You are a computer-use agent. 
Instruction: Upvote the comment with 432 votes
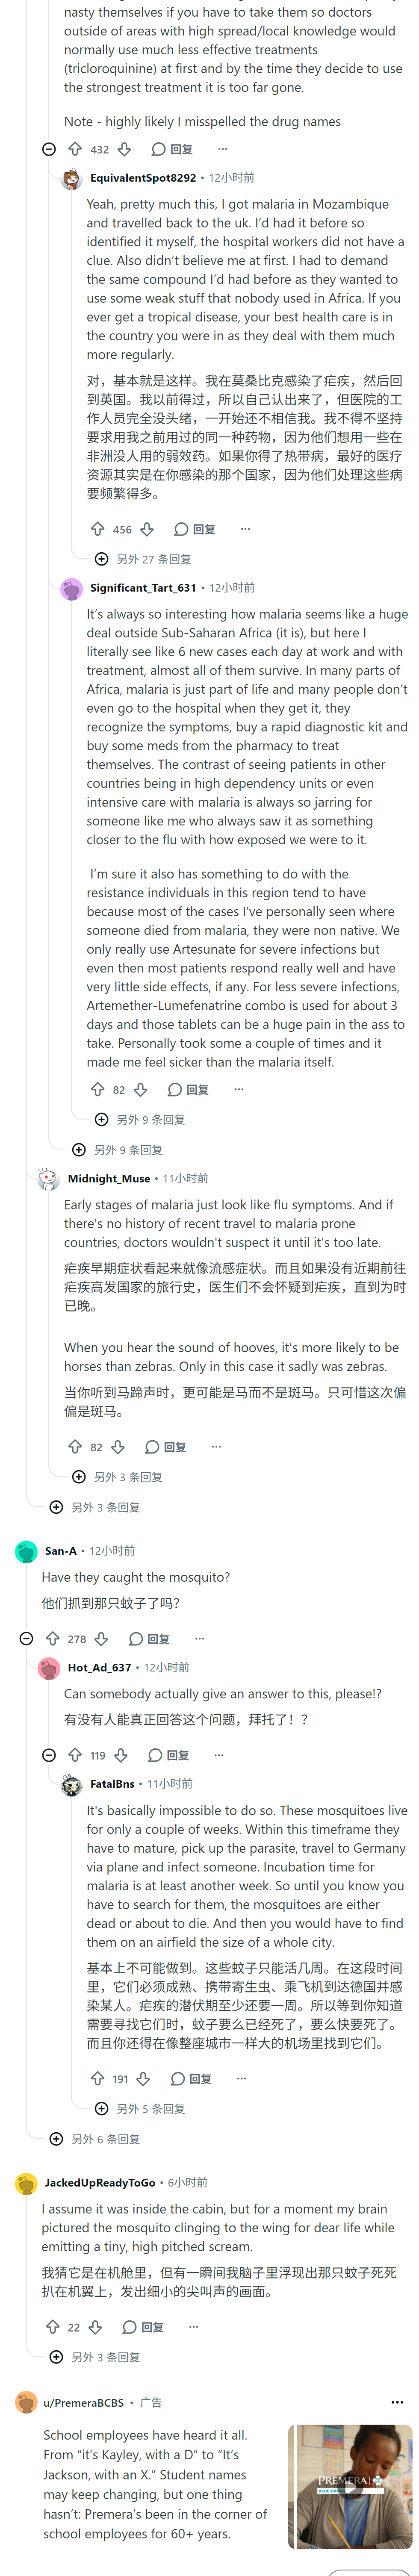click(x=75, y=149)
